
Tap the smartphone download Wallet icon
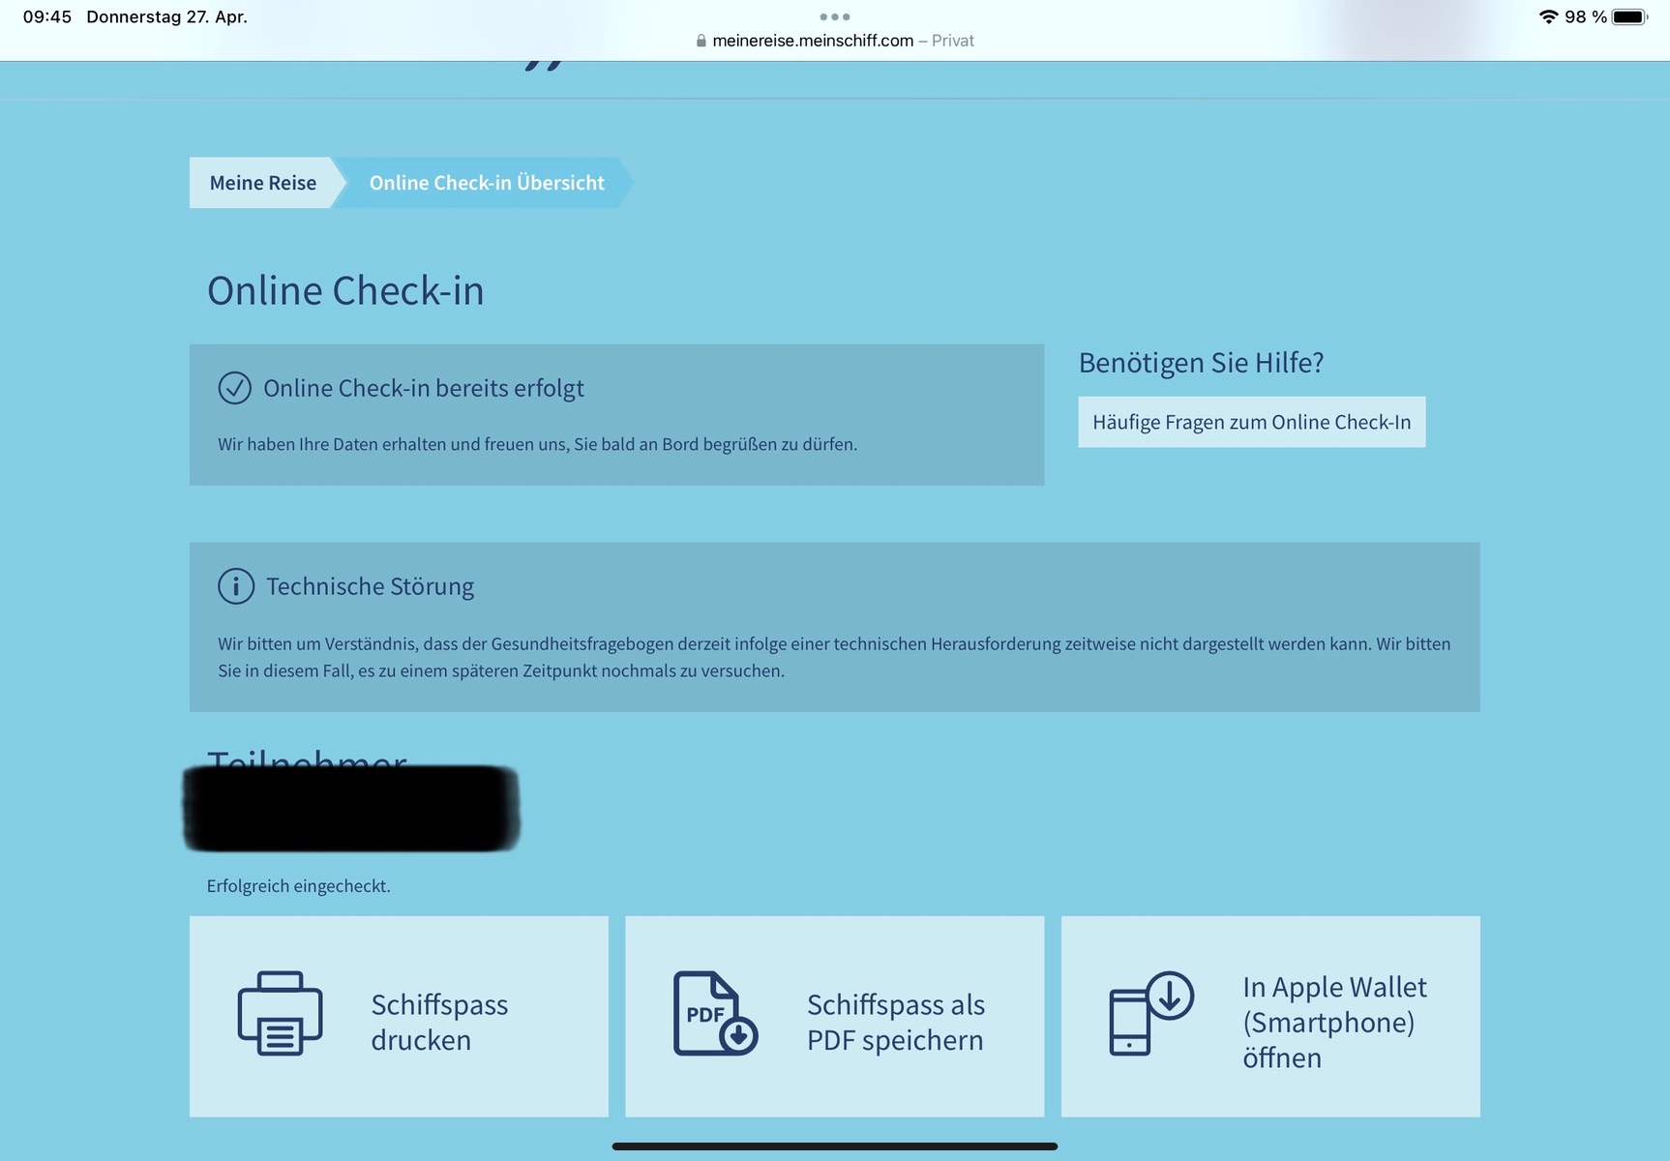pyautogui.click(x=1150, y=1013)
